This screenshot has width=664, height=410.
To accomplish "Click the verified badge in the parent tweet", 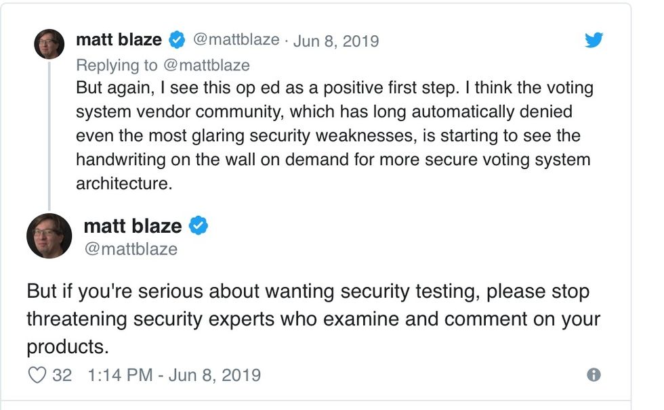I will point(177,40).
